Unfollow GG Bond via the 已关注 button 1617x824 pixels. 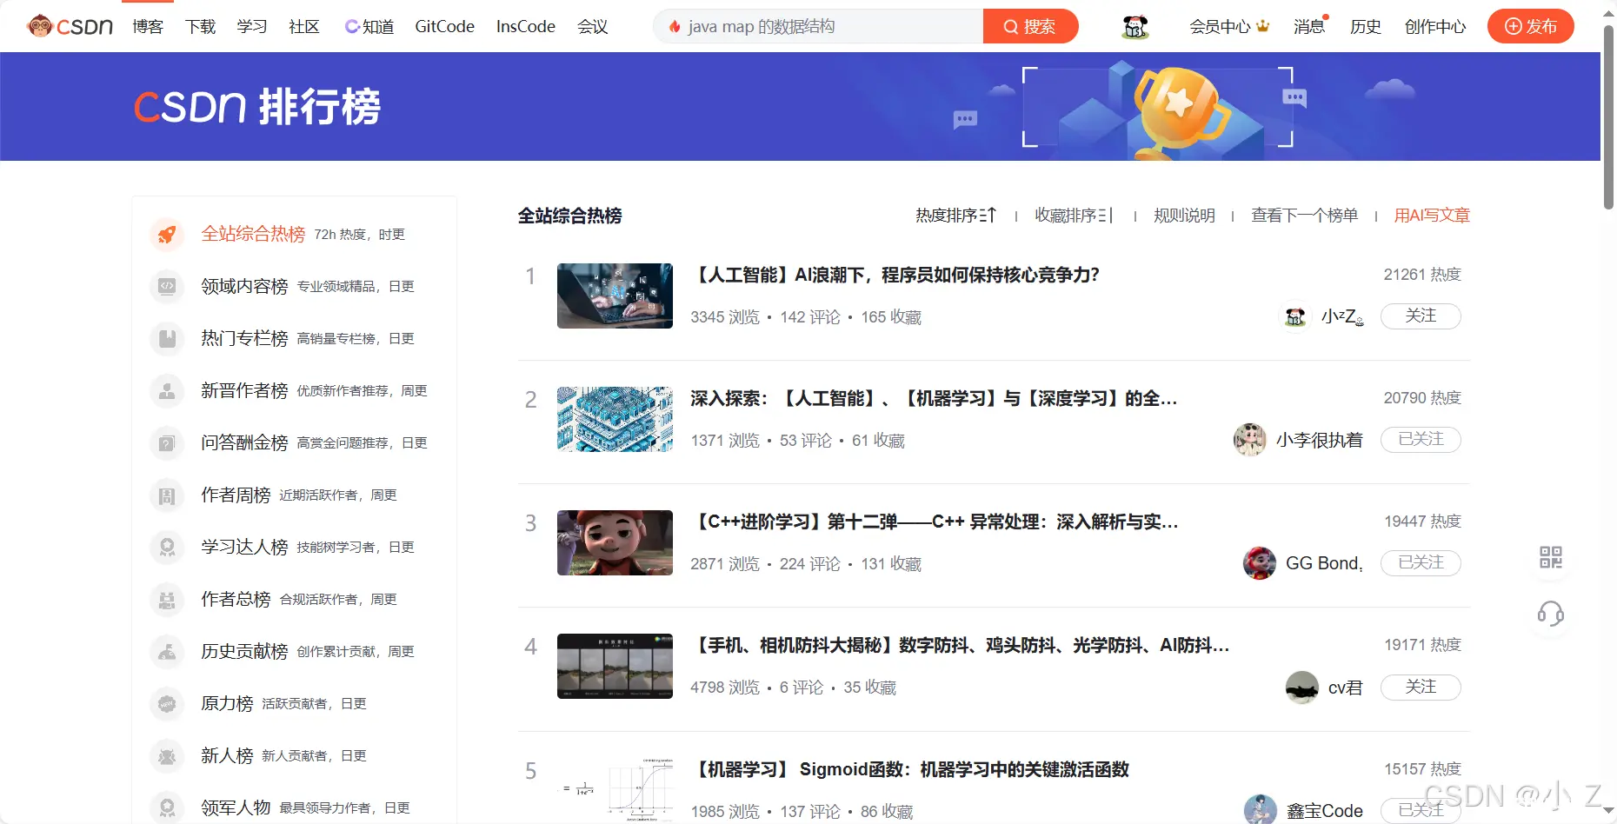pyautogui.click(x=1421, y=562)
